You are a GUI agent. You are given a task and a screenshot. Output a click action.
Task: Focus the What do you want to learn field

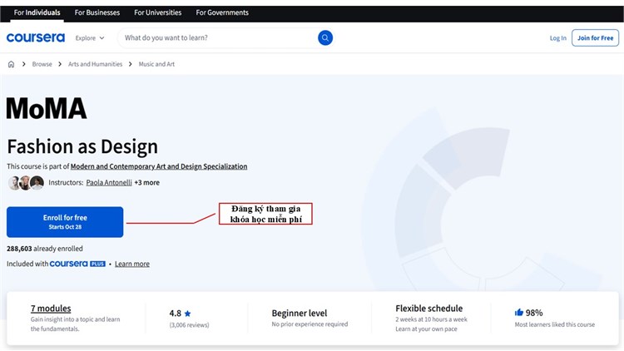pos(216,37)
